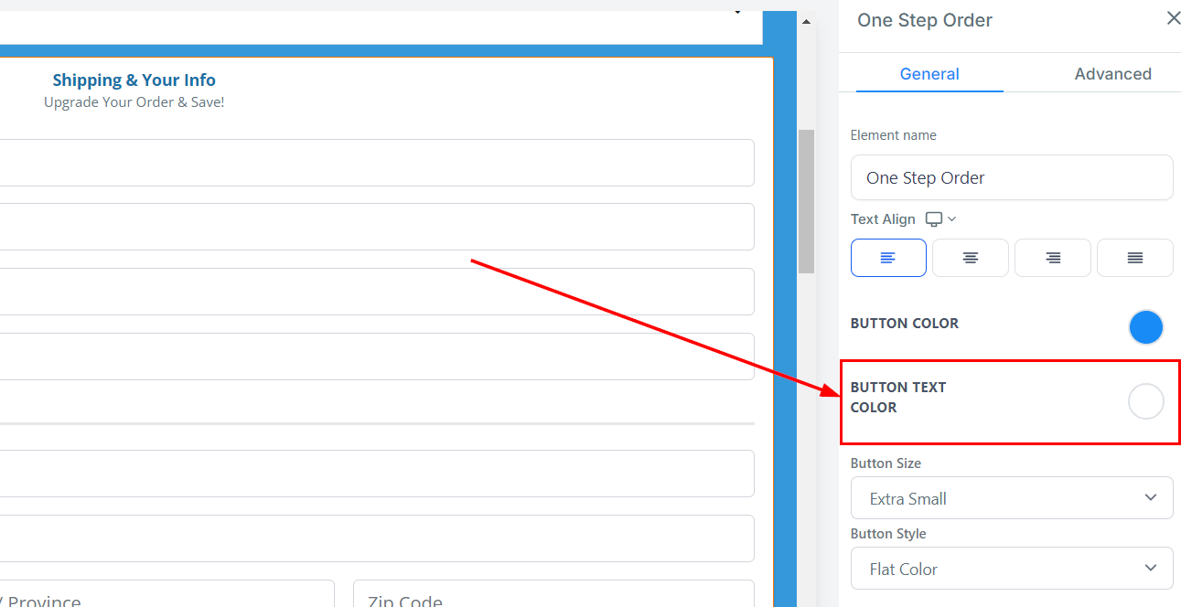Viewport: 1181px width, 607px height.
Task: Click the scrollbar up arrow
Action: click(x=806, y=22)
